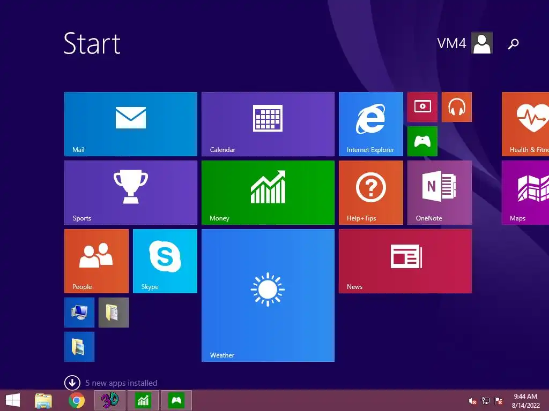Open the This PC computer tile

(79, 313)
